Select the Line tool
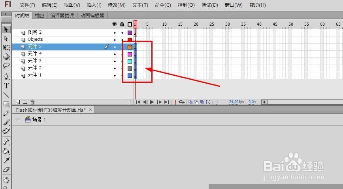 (x=6, y=95)
